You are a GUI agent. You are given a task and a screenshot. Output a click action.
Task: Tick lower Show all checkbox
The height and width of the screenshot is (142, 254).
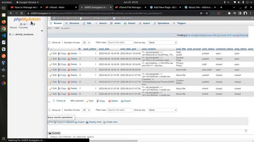[x=49, y=110]
